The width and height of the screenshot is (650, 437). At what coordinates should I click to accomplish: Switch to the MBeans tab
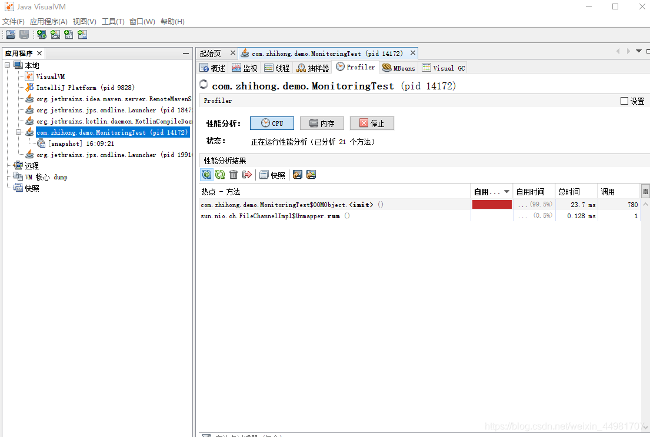click(399, 68)
